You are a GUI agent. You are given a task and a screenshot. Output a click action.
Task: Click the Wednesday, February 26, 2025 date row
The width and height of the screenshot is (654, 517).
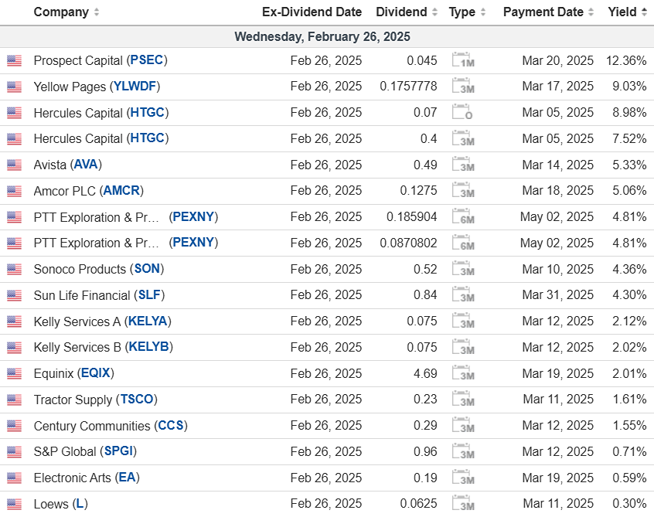point(322,37)
